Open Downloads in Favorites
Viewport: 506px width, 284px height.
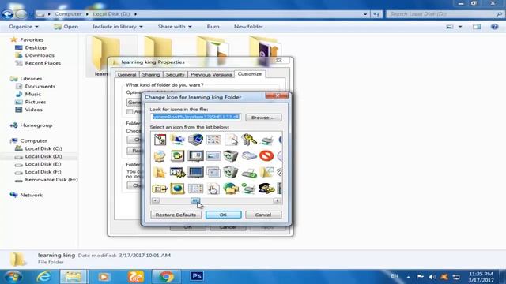[x=40, y=55]
